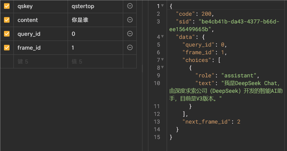
Task: Click the "text" key on line 10
Action: click(x=205, y=84)
